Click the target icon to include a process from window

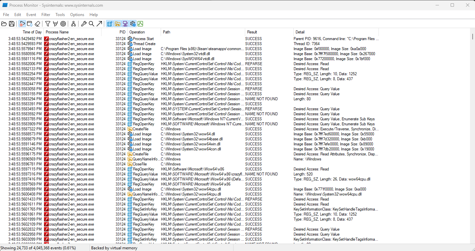63,24
